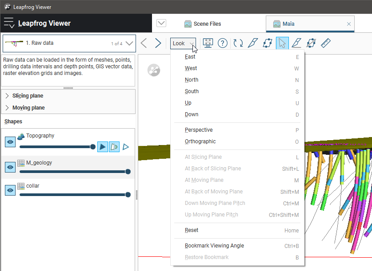372x271 pixels.
Task: Toggle Topography outlined triangle button
Action: pos(126,147)
